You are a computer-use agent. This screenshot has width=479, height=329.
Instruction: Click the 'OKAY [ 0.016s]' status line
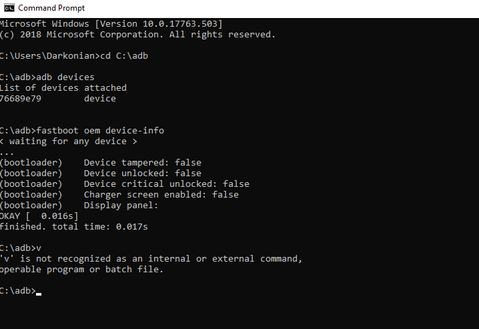click(x=39, y=216)
